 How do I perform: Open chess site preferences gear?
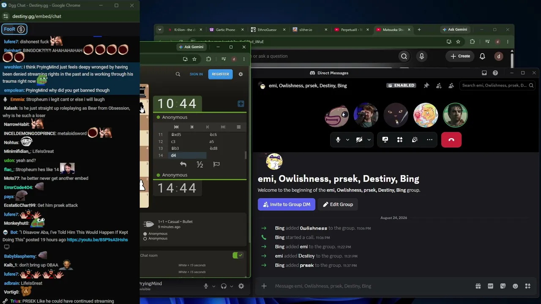pos(240,74)
